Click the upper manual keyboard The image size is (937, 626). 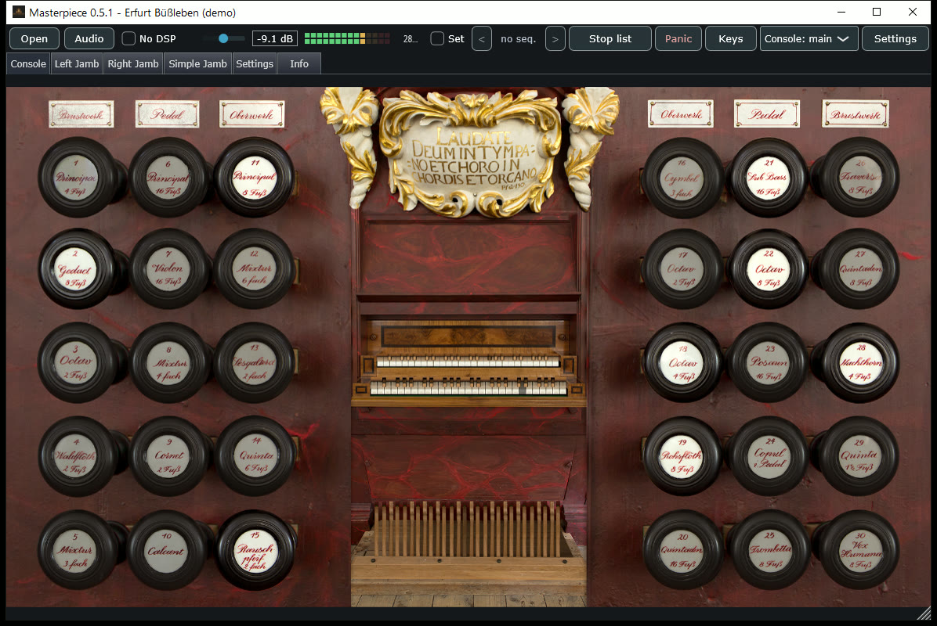(x=467, y=362)
